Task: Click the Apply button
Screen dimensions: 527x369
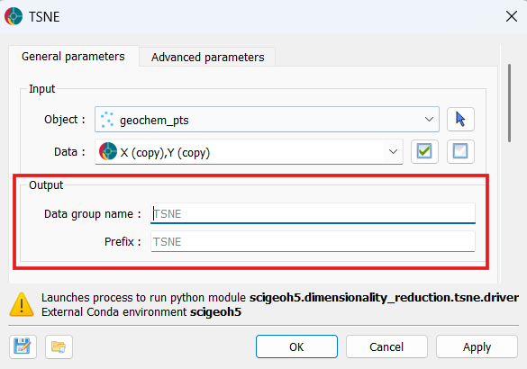Action: click(477, 346)
